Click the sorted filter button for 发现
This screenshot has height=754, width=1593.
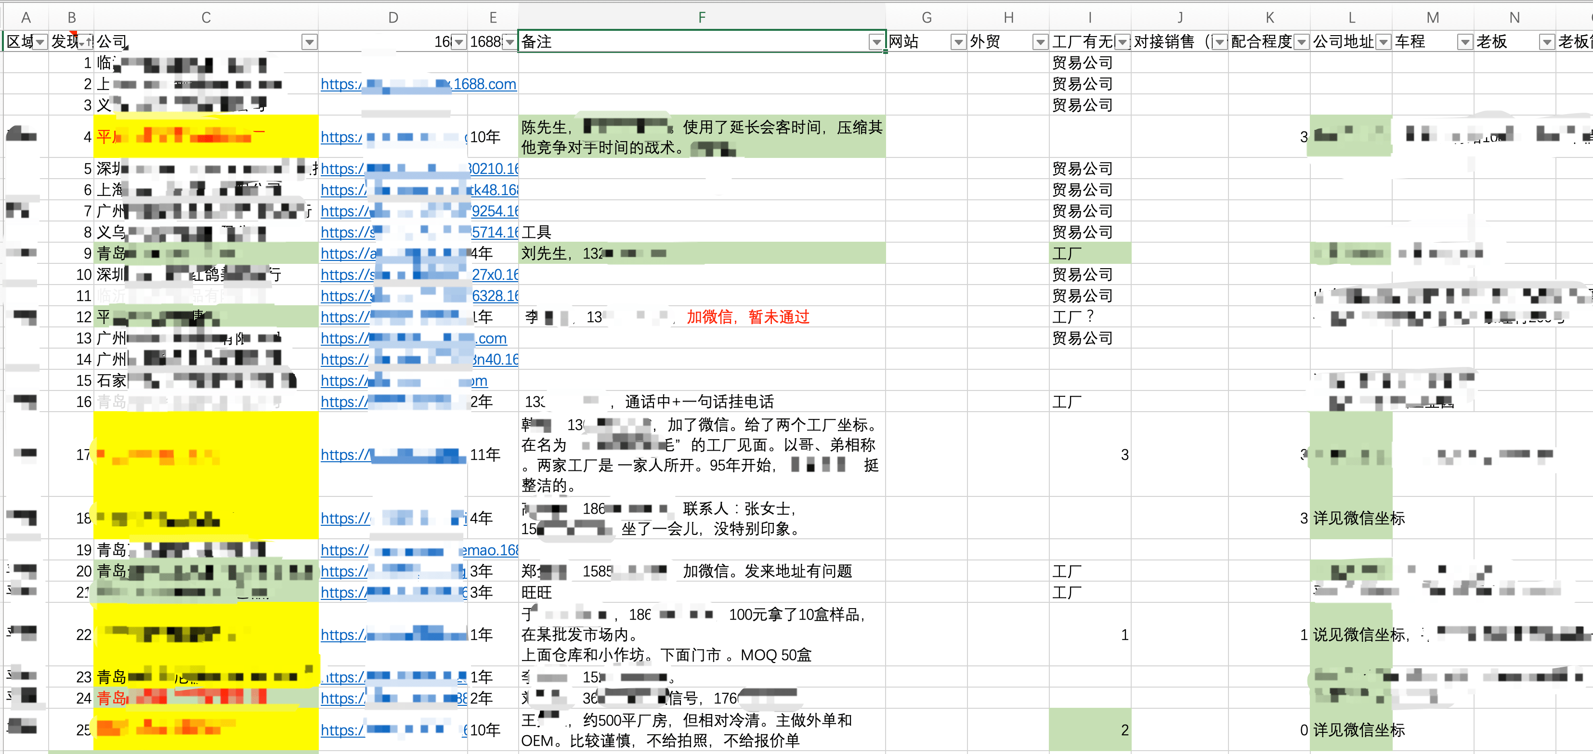click(x=85, y=42)
